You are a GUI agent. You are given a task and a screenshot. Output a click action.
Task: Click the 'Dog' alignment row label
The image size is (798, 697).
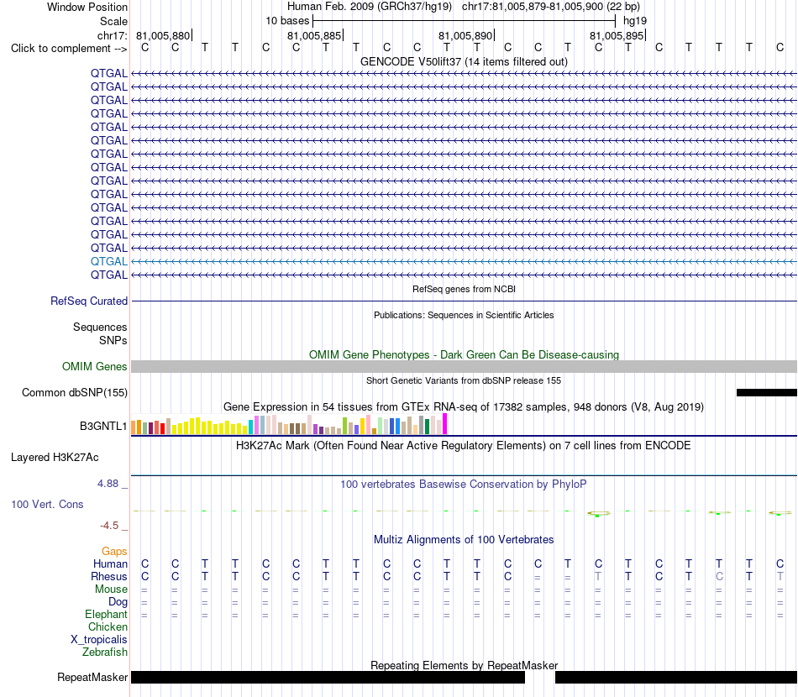pos(118,602)
